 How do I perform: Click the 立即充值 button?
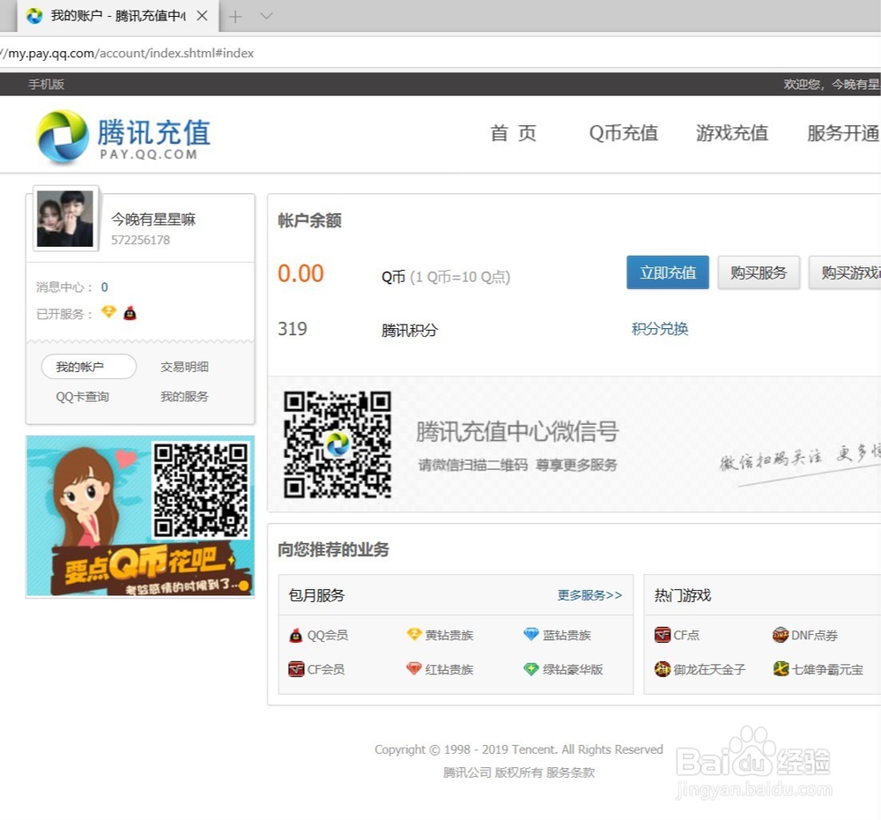(x=668, y=272)
